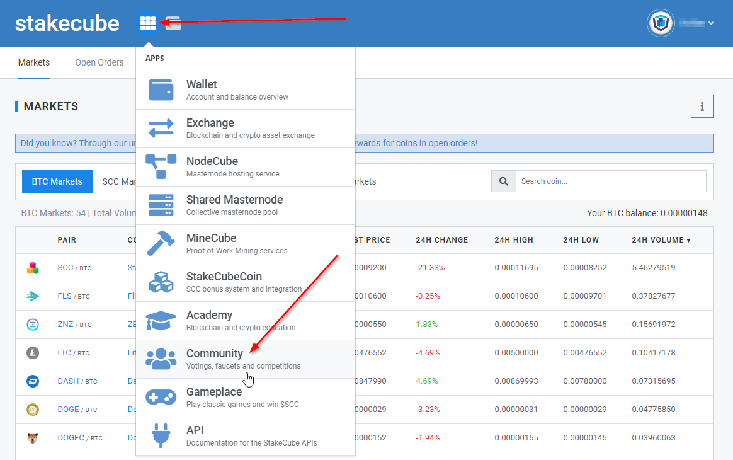This screenshot has width=733, height=460.
Task: Open FLS / BTC pair link
Action: (74, 296)
